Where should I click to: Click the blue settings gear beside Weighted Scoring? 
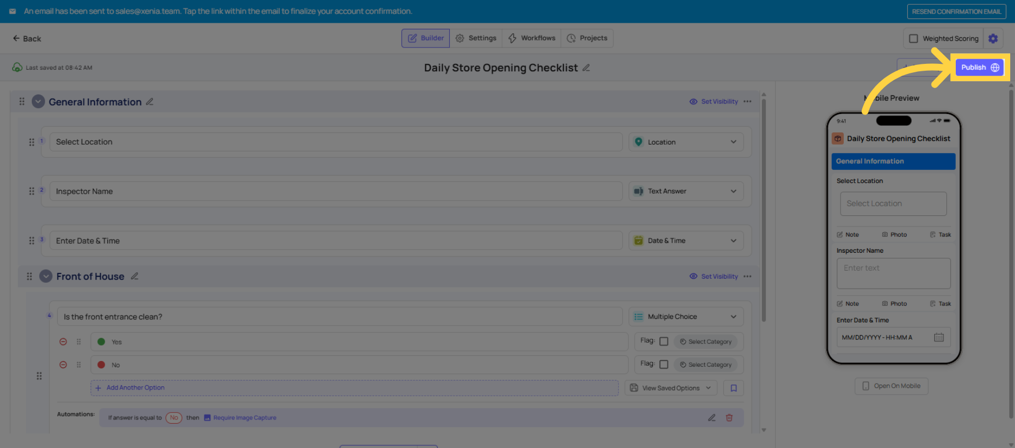[x=993, y=39]
